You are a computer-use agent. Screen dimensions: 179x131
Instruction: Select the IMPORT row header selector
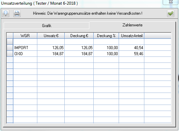pyautogui.click(x=10, y=47)
